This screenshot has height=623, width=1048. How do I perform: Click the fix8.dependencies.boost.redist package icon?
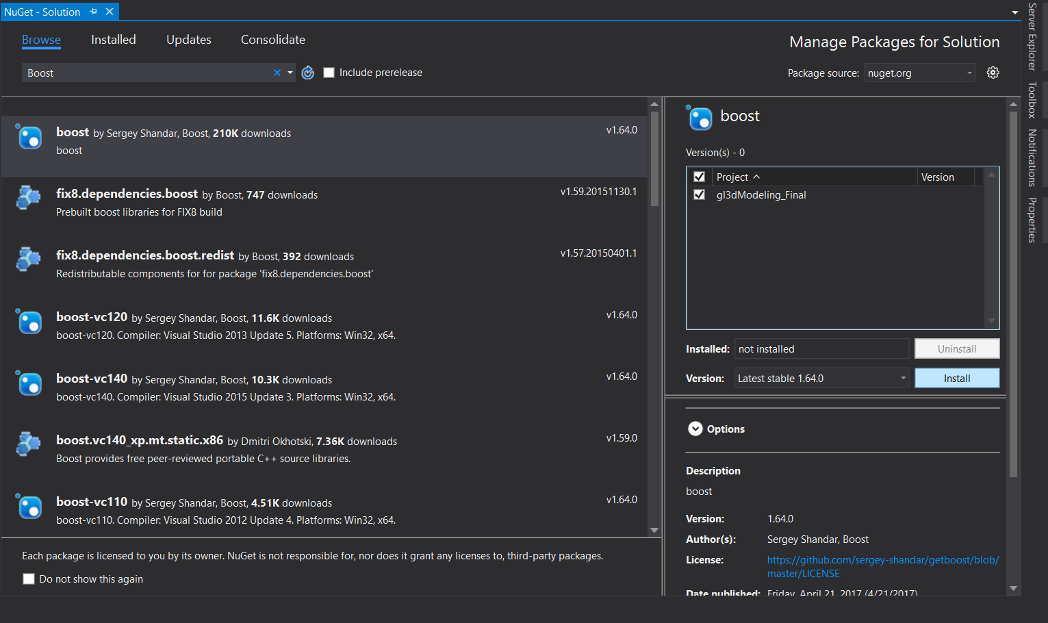click(28, 259)
